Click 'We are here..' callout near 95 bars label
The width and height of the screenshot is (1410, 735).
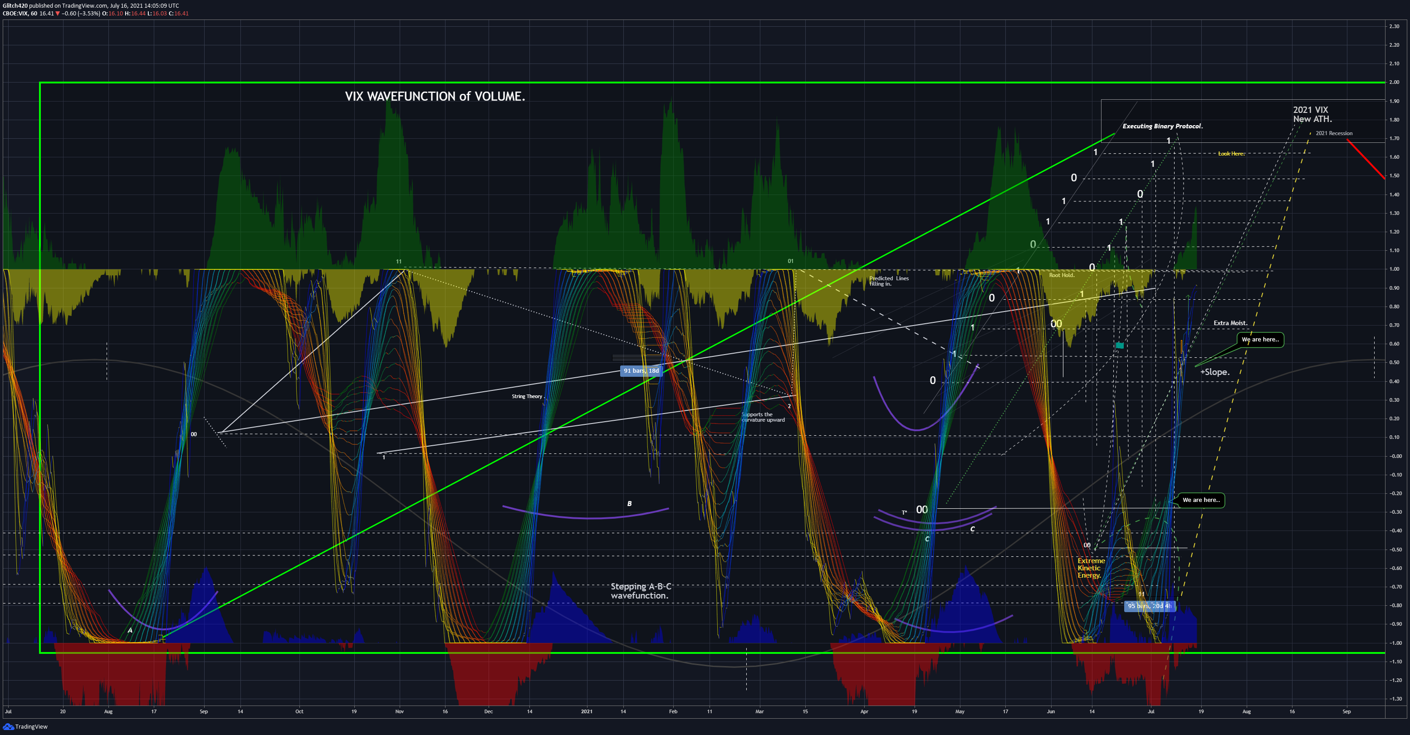tap(1201, 500)
